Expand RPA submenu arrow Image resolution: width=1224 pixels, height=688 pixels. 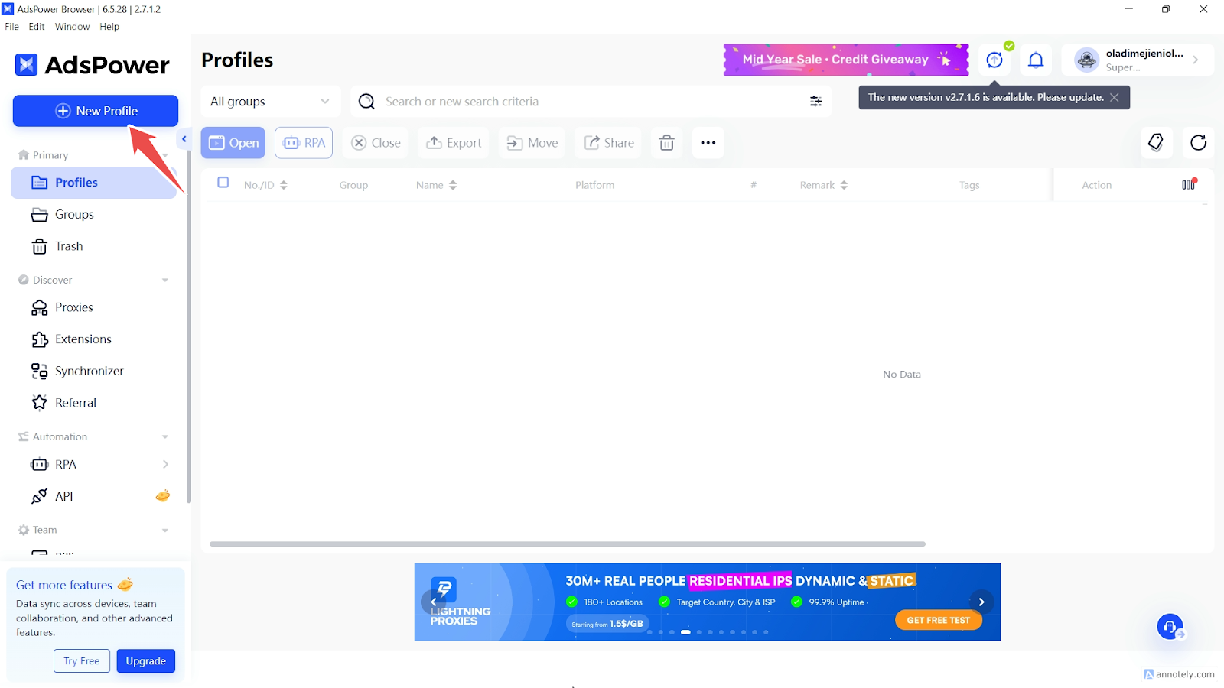pyautogui.click(x=165, y=465)
